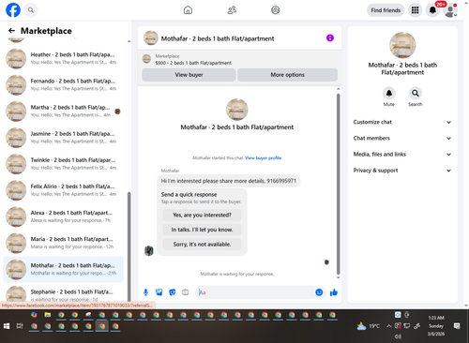This screenshot has width=469, height=343.
Task: Click the message area scrollbar
Action: click(x=338, y=185)
